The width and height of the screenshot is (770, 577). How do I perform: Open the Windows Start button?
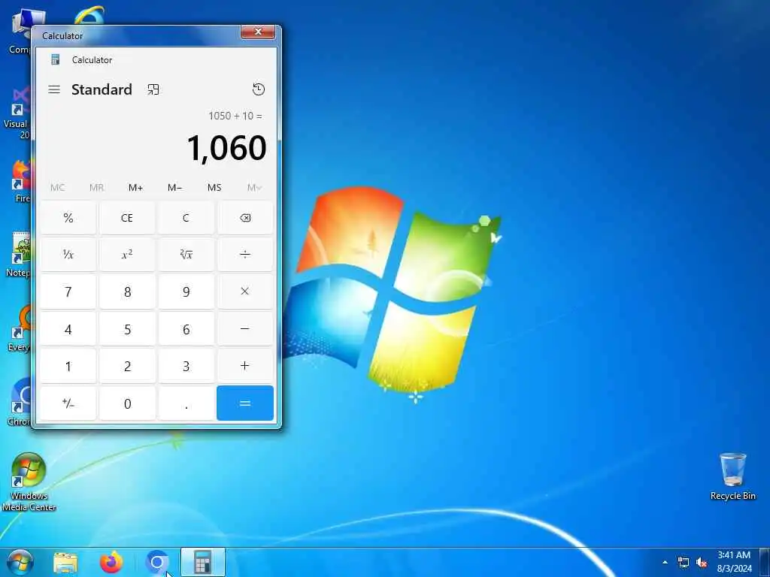[x=20, y=563]
